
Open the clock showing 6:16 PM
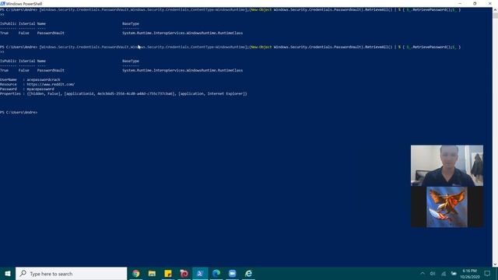(470, 274)
